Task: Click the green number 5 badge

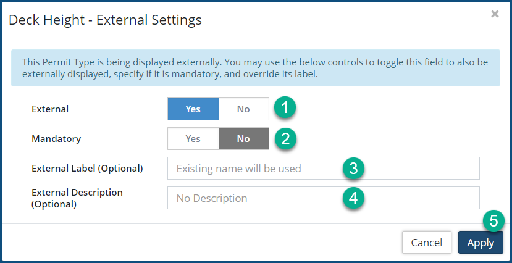Action: [x=493, y=220]
